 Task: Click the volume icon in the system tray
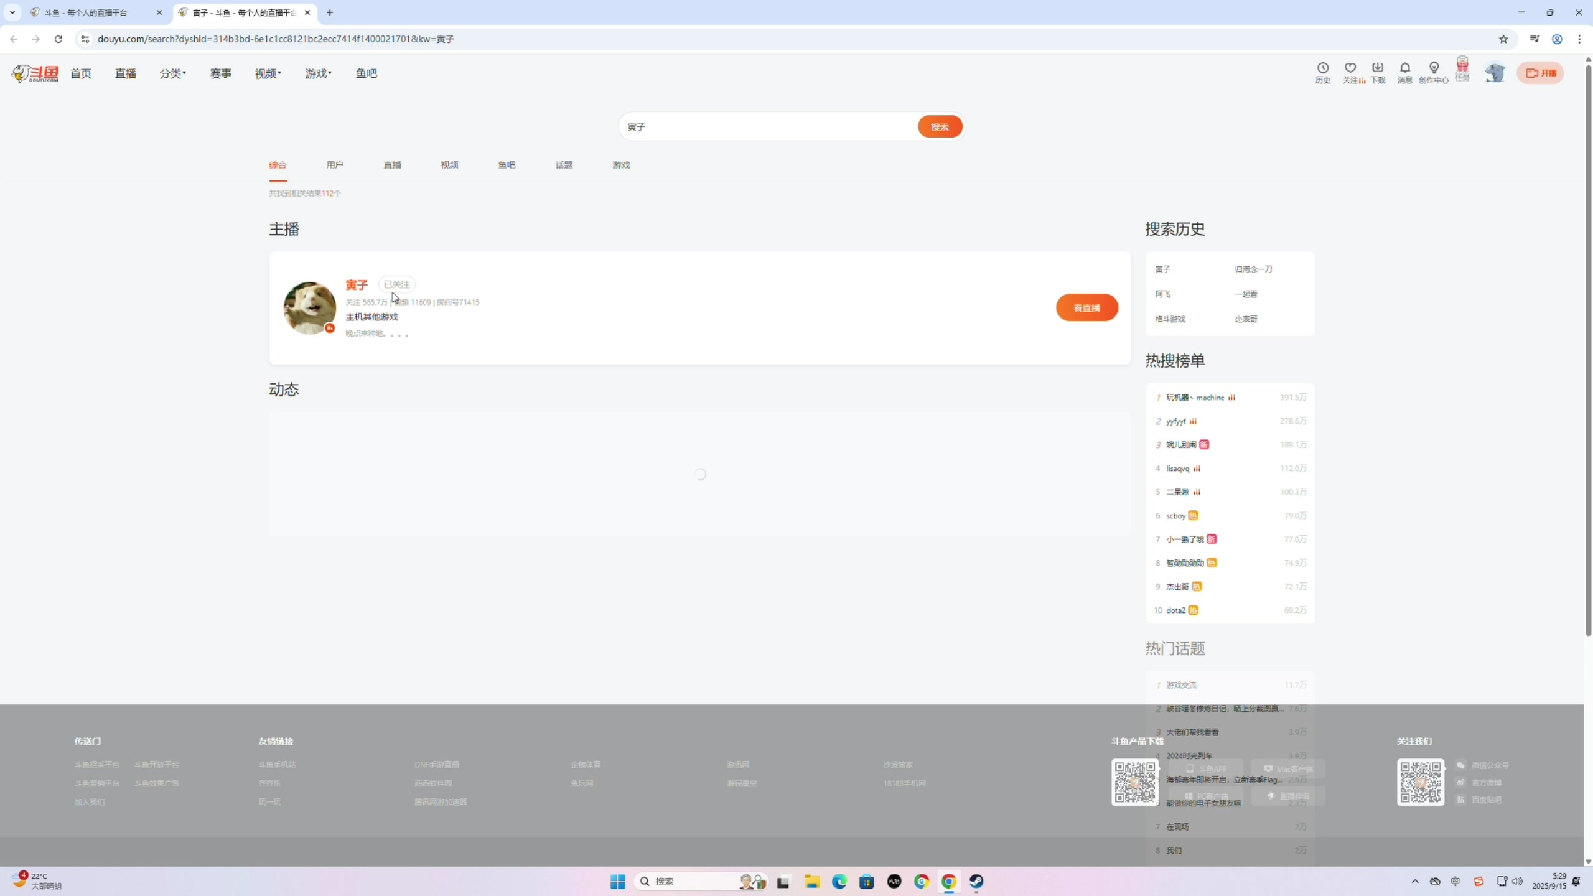tap(1517, 881)
